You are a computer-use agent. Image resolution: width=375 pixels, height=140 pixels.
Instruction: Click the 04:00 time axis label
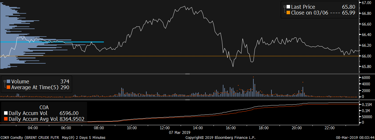click(33, 128)
